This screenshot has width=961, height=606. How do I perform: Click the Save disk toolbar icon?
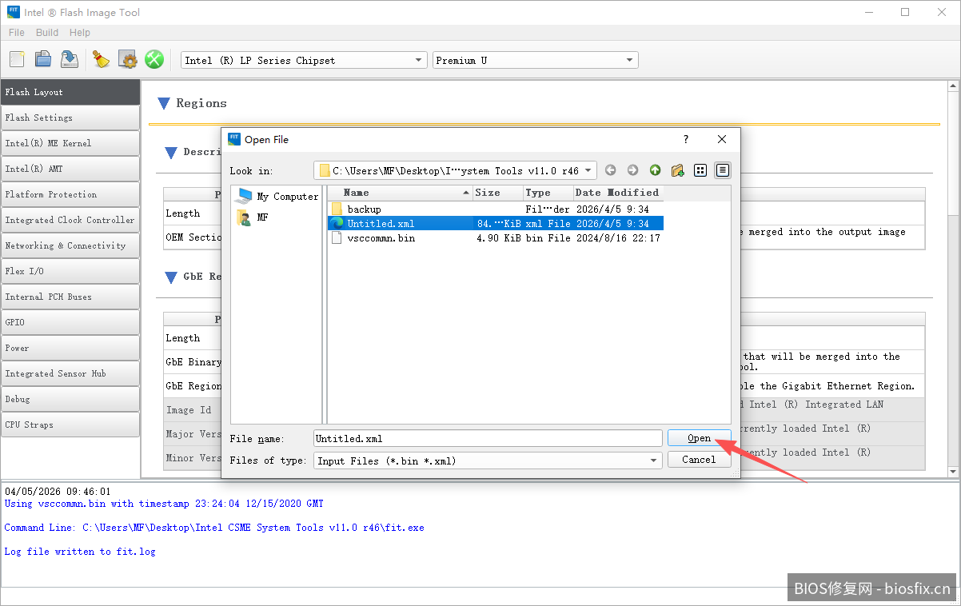coord(70,59)
